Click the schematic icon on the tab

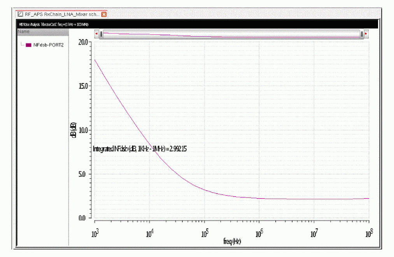point(20,14)
